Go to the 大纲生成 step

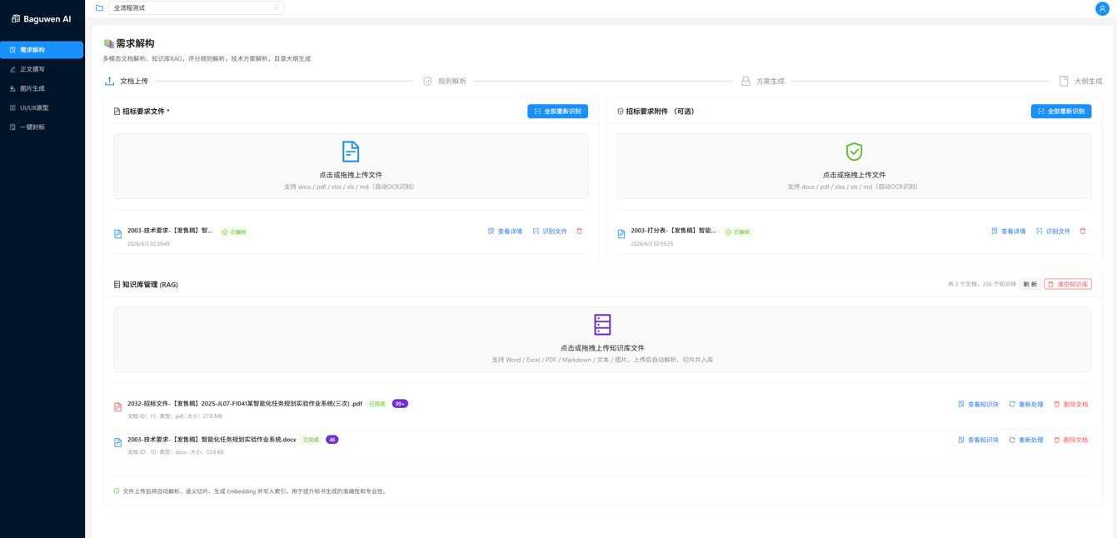1080,82
